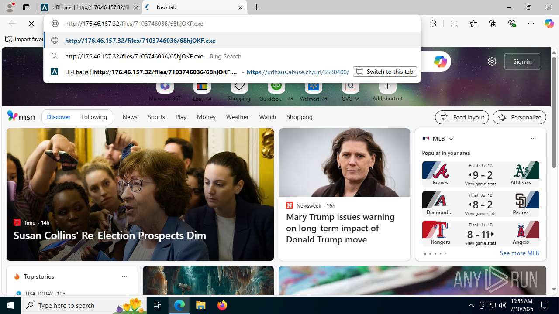Viewport: 559px width, 314px height.
Task: Open Import favorites bookmark item
Action: [24, 39]
